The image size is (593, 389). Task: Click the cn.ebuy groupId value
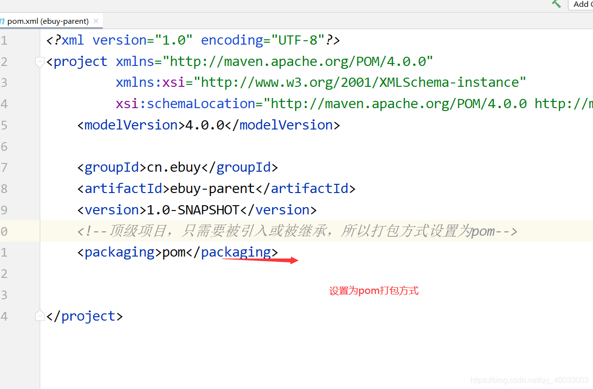coord(174,167)
